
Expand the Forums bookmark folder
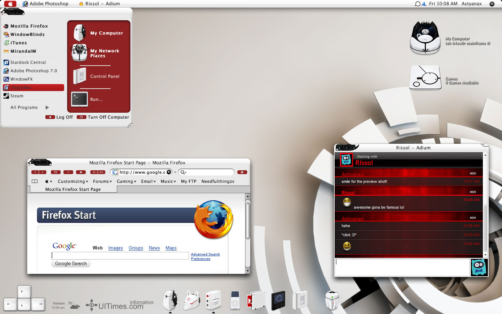pos(102,181)
